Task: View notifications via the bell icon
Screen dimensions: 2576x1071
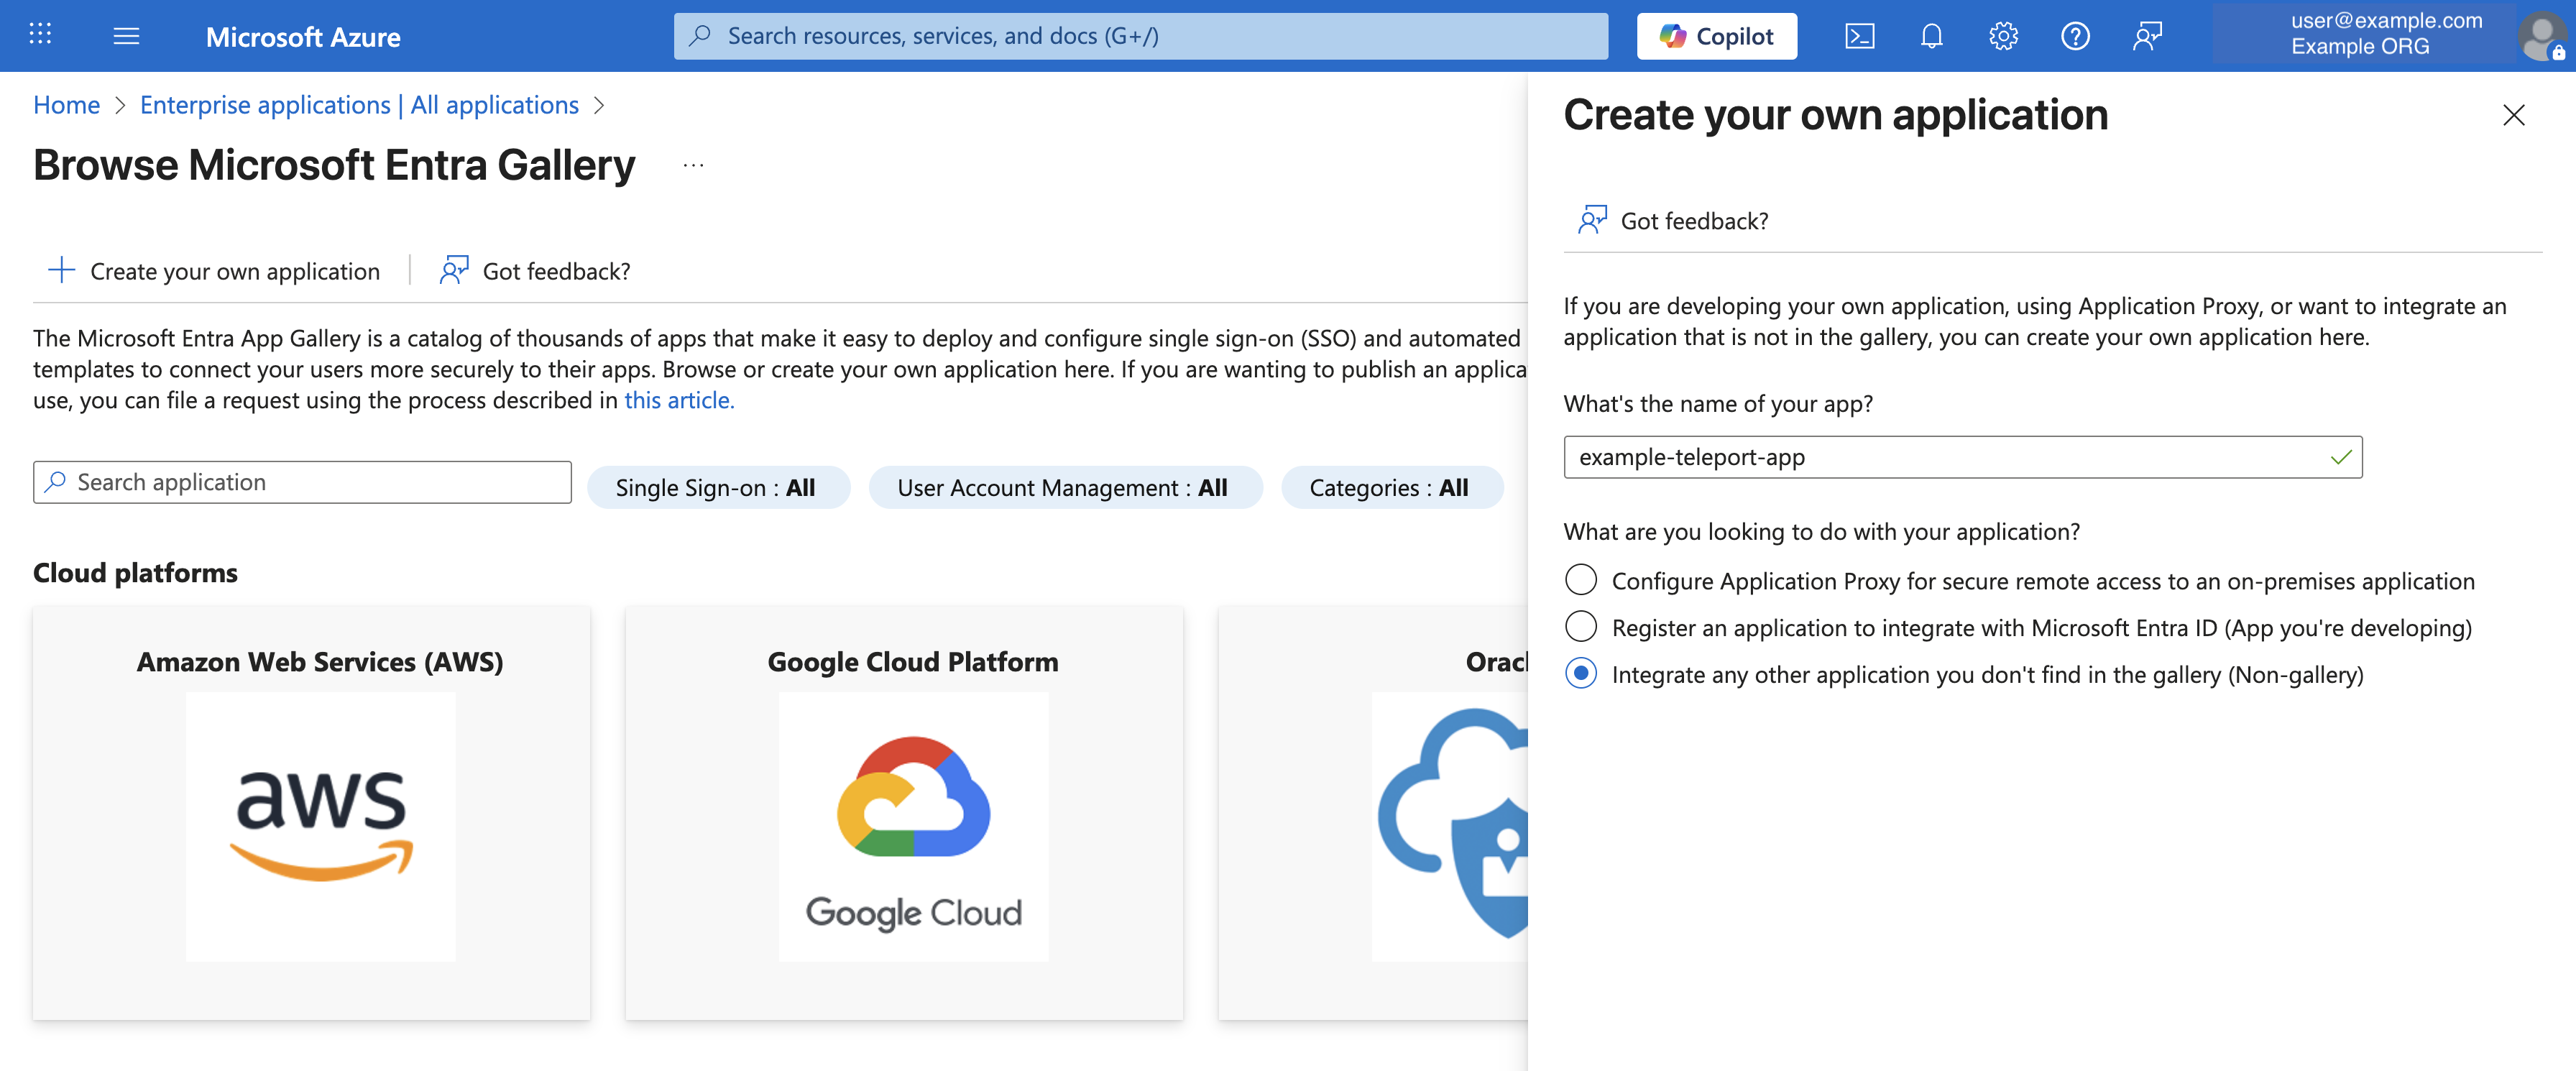Action: 1931,36
